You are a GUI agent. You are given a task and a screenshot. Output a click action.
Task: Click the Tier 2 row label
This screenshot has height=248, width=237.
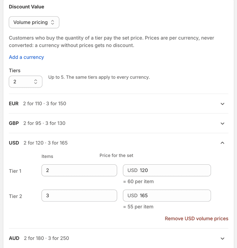pyautogui.click(x=15, y=196)
